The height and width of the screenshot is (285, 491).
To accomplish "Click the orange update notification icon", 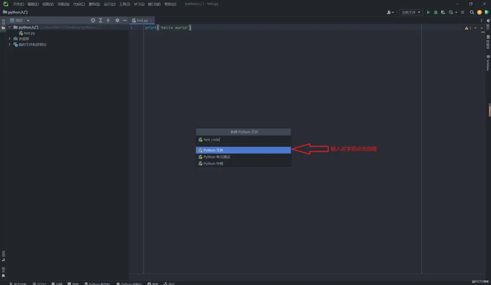I will tap(479, 12).
